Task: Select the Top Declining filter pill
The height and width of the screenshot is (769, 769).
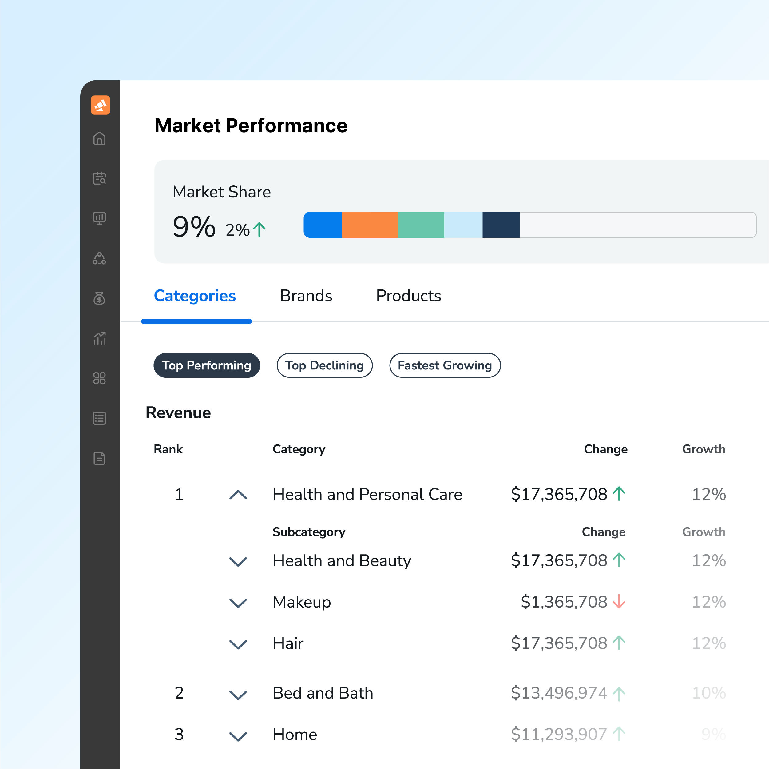Action: [324, 365]
